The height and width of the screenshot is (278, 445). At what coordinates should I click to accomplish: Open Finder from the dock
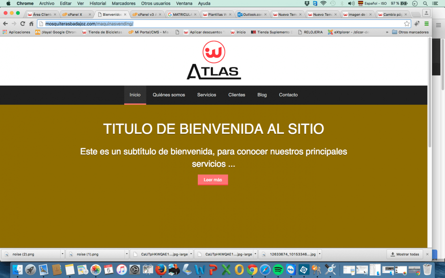[x=17, y=270]
